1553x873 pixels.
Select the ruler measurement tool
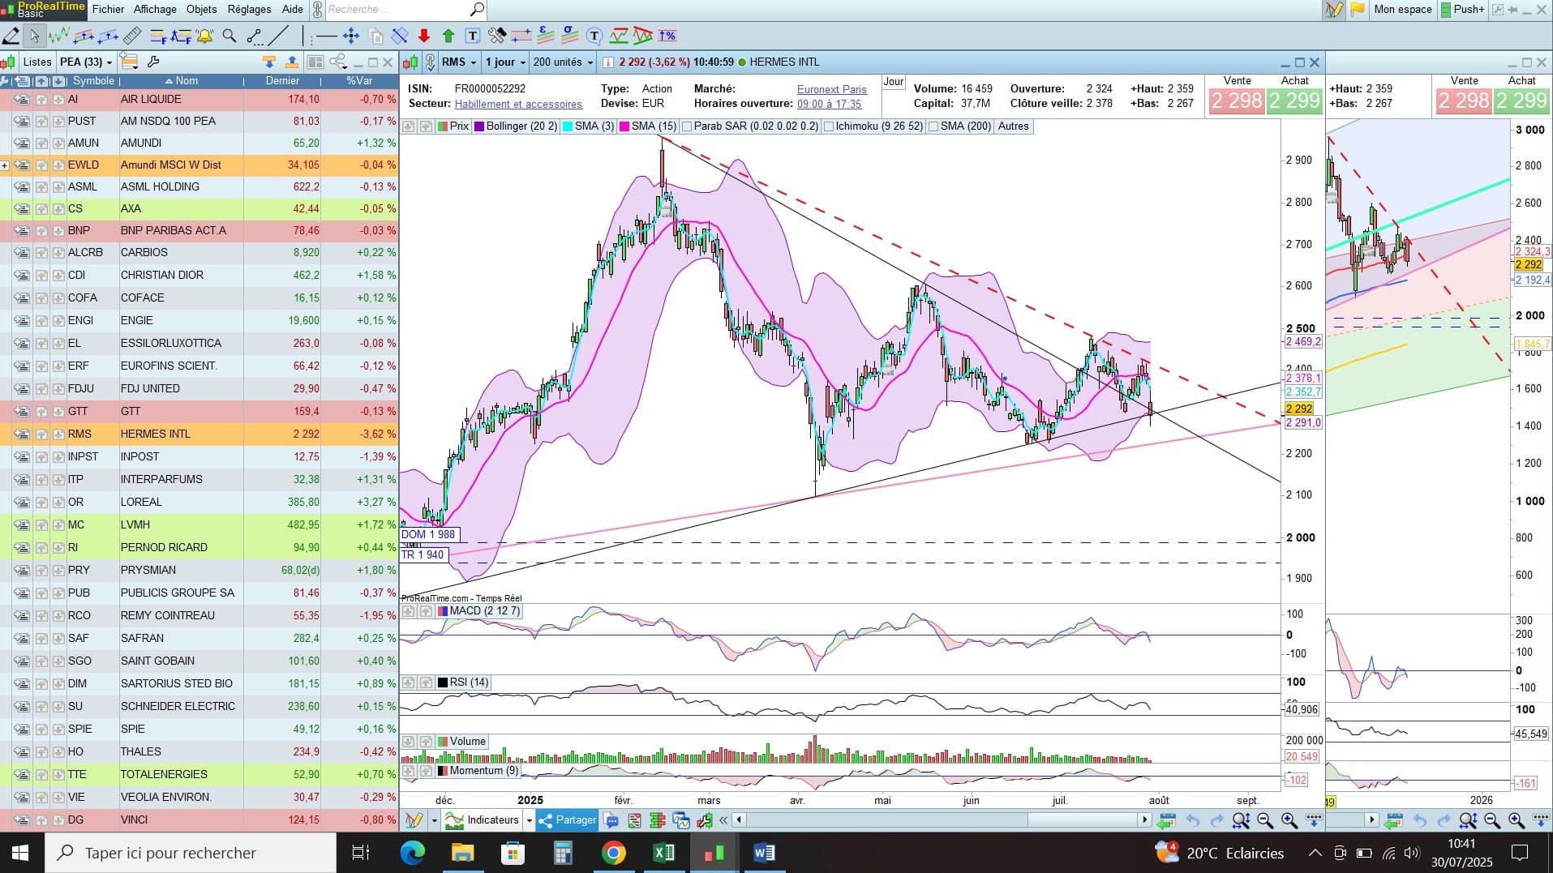(132, 36)
